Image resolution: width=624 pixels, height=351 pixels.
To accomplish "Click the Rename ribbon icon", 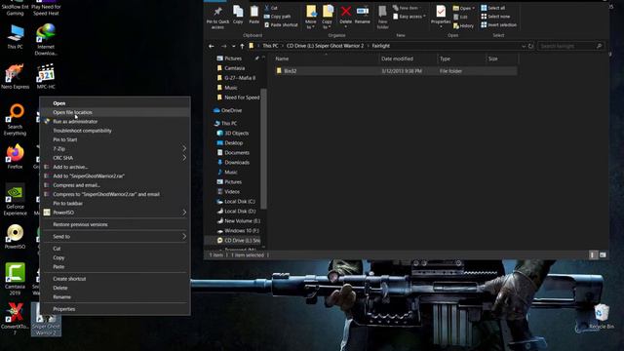I will (362, 16).
